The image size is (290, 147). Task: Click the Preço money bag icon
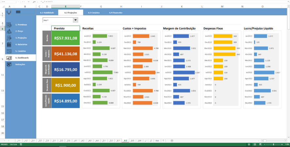click(x=9, y=31)
